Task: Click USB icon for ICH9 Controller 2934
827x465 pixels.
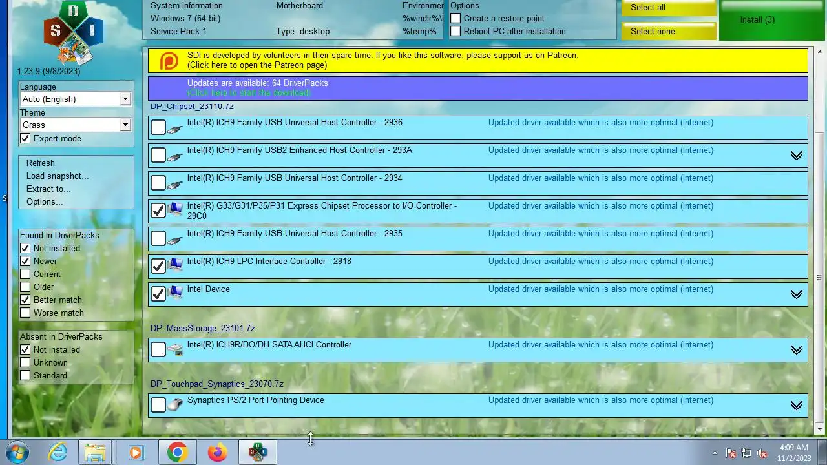Action: point(174,183)
